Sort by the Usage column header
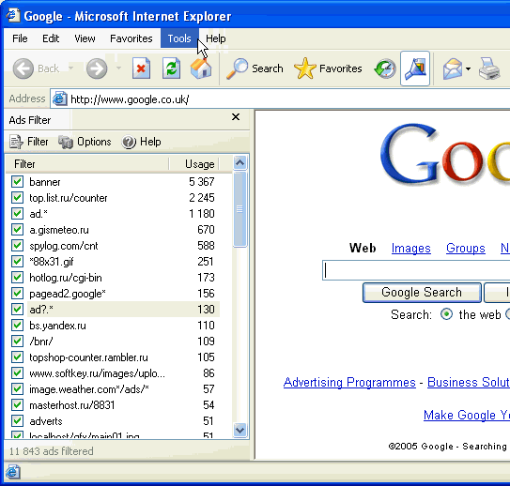 193,164
